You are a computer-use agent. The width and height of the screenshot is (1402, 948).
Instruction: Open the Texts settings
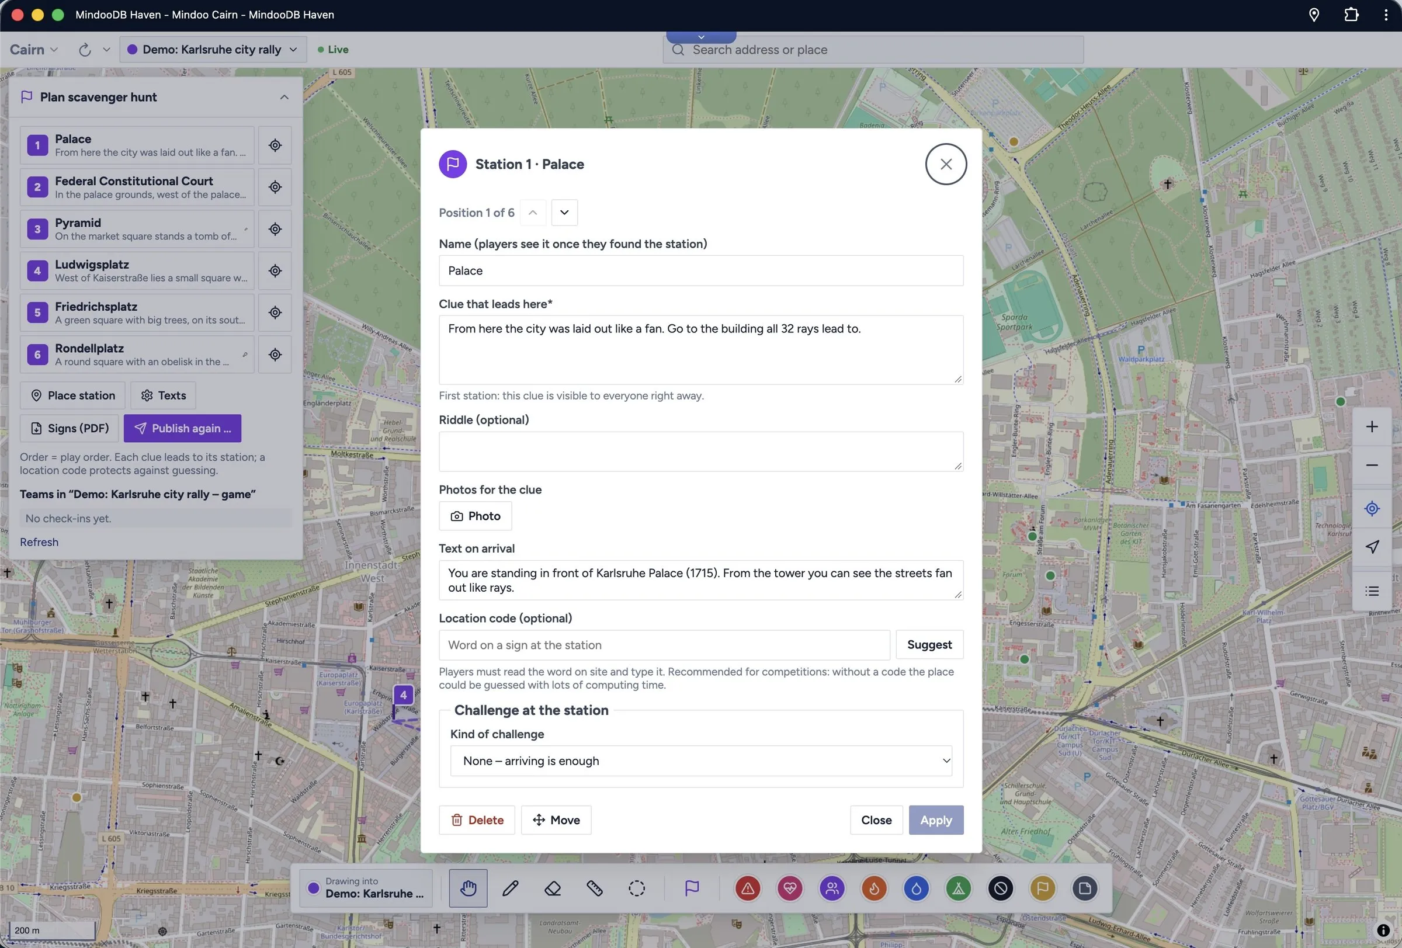[x=164, y=395]
